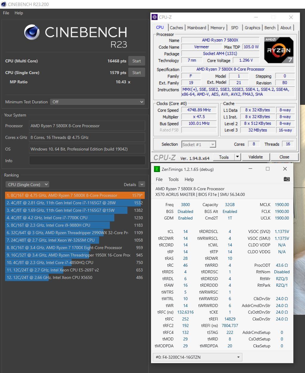The image size is (305, 373).
Task: Switch to CPU-Z Graphics tab
Action: (x=252, y=28)
